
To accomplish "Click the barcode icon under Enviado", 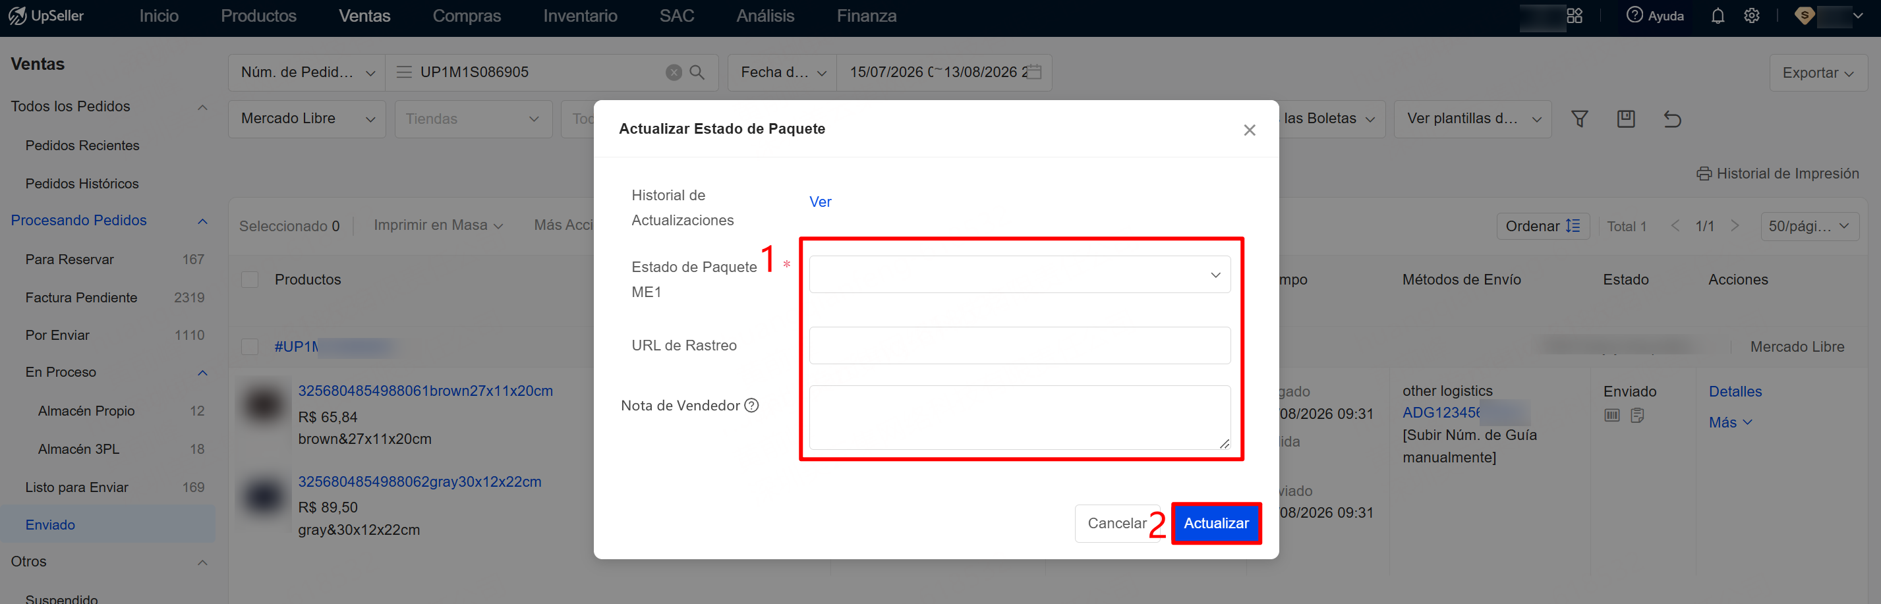I will tap(1611, 415).
